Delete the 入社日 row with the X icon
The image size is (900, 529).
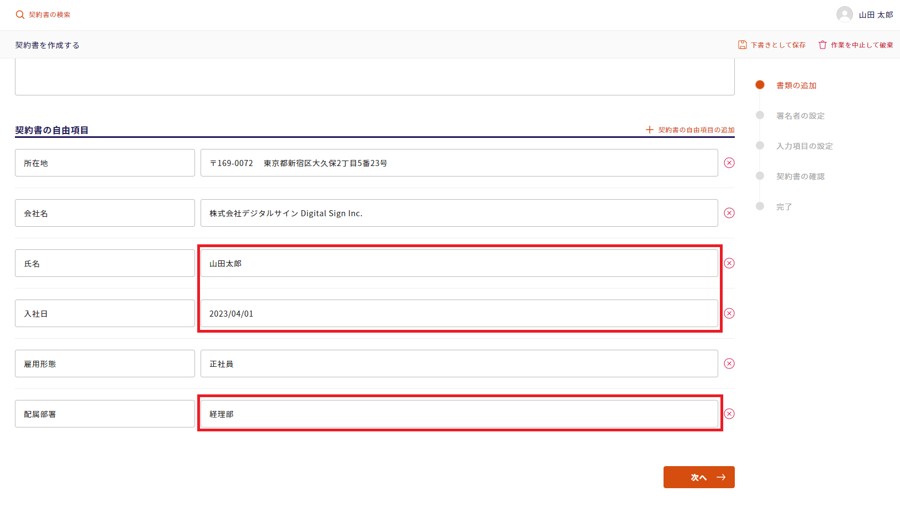tap(729, 313)
